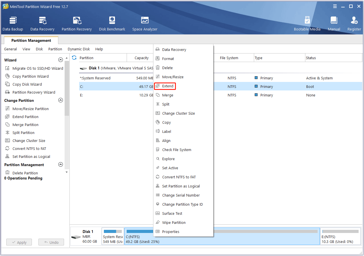Choose Move/Resize from context menu
This screenshot has height=256, width=364.
click(184, 77)
